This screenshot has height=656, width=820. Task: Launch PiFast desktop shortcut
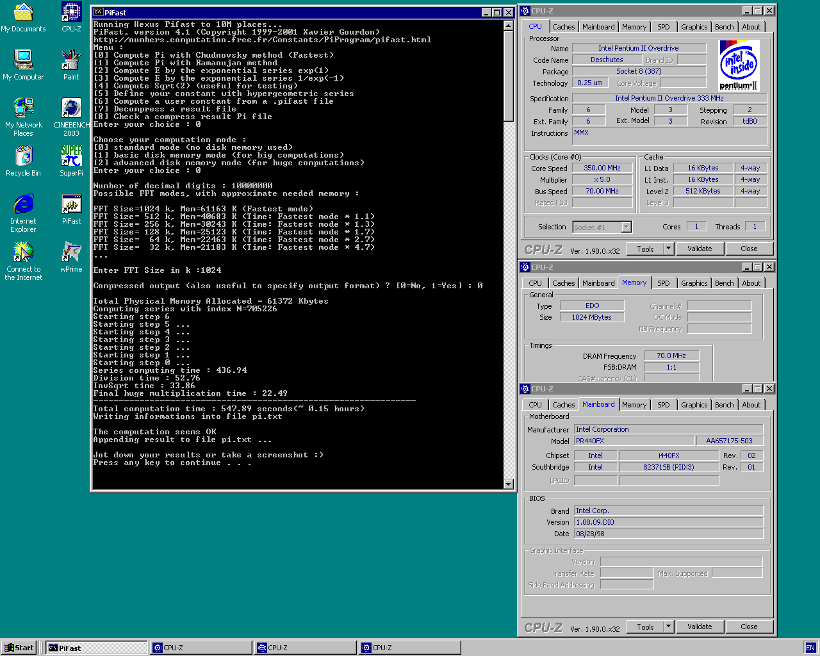tap(71, 209)
